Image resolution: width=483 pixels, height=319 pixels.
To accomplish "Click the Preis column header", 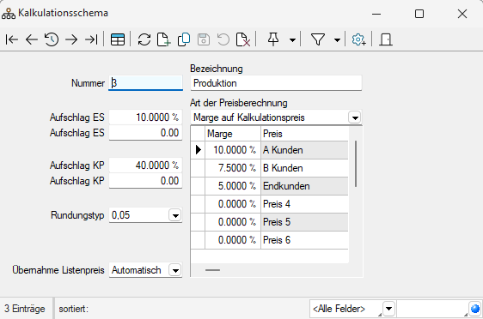I will (x=304, y=134).
